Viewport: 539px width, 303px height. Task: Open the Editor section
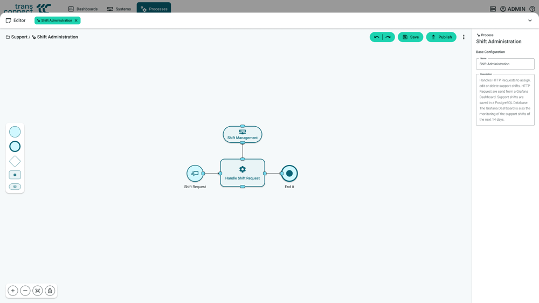click(x=16, y=20)
